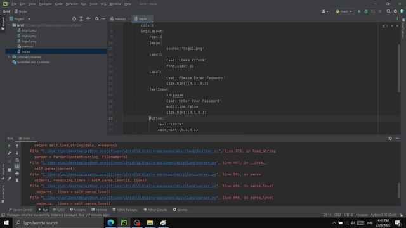Collapse the Grid project root folder
Viewport: 406px width, 228px height.
(9, 25)
